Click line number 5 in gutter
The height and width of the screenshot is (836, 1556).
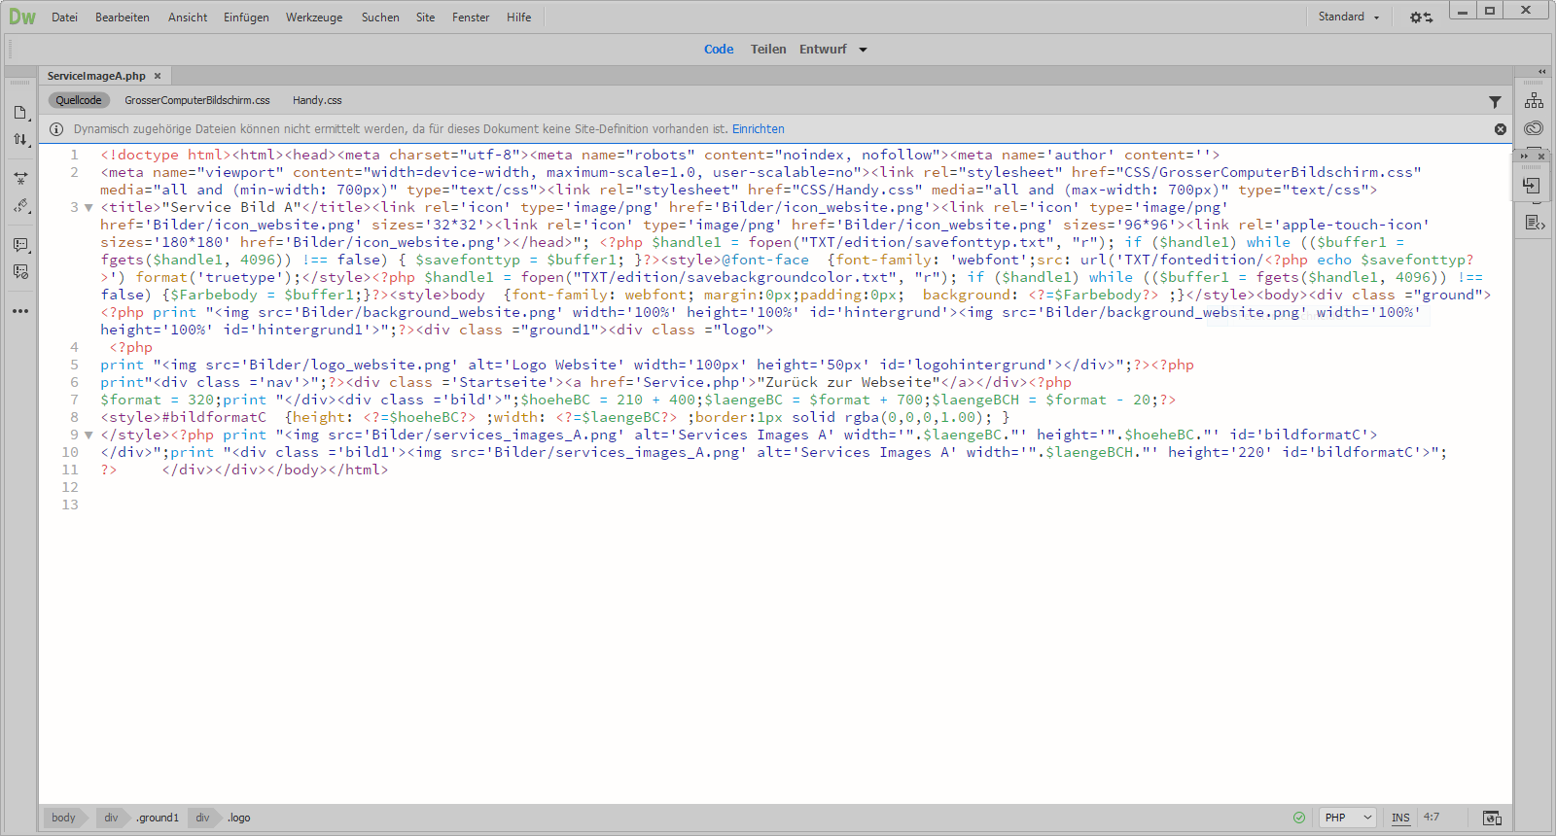pyautogui.click(x=74, y=365)
